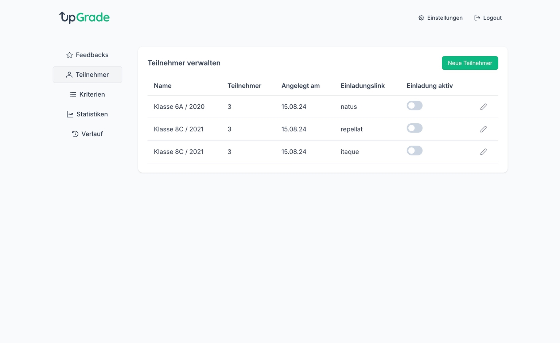Screen dimensions: 560x343
Task: Show the Verlauf history page
Action: click(x=87, y=134)
